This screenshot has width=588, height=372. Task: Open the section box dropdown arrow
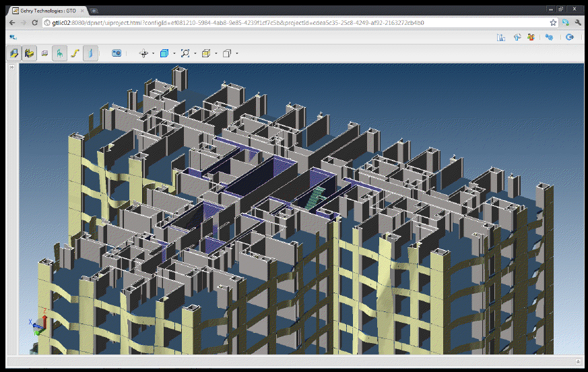coord(216,53)
